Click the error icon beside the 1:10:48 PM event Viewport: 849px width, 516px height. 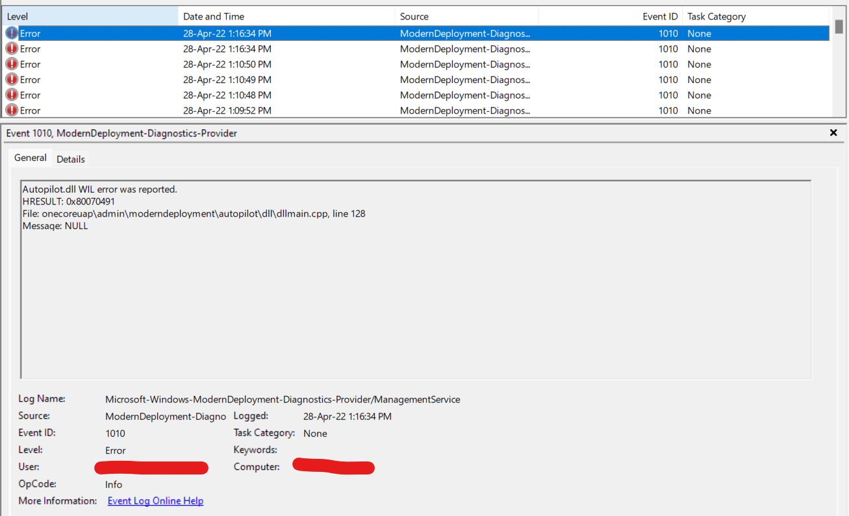click(12, 95)
